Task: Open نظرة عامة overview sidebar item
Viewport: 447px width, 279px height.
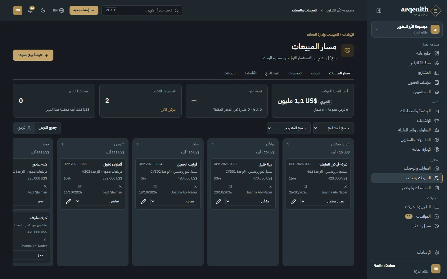Action: click(407, 53)
